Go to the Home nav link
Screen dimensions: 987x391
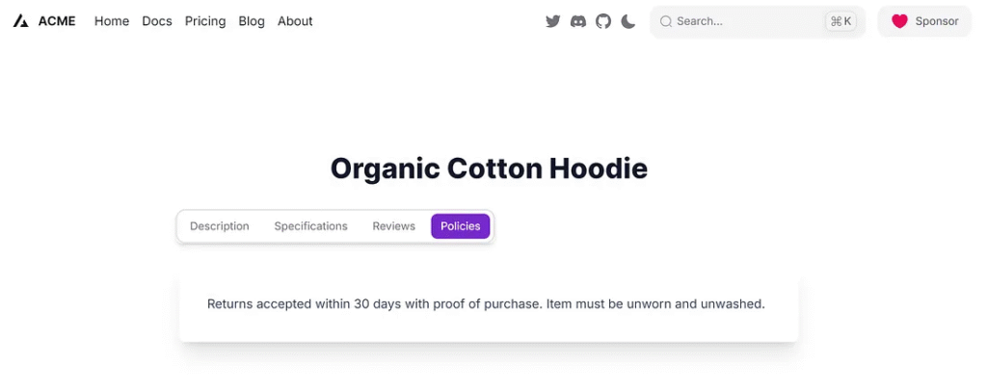(x=112, y=21)
